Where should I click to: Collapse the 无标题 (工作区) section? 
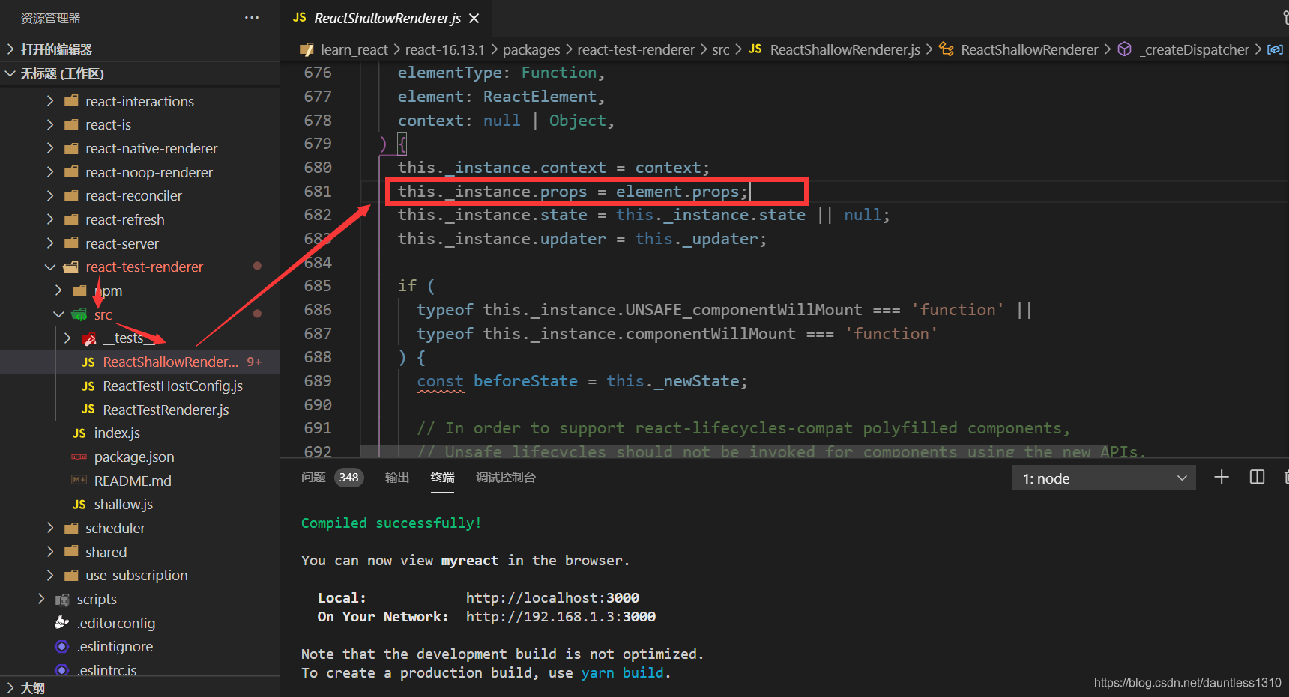click(x=140, y=73)
